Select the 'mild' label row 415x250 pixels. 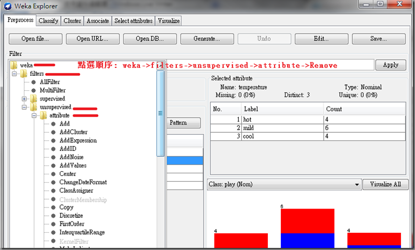tap(308, 128)
